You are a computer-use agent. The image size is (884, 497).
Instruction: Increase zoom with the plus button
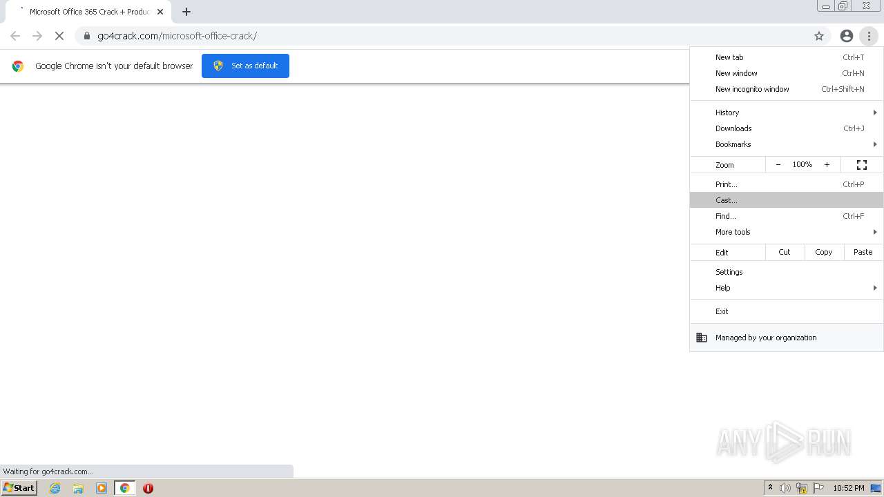coord(827,165)
